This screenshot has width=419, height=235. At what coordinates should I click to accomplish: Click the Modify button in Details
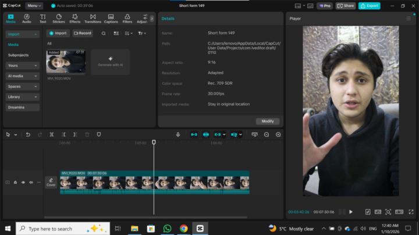pos(267,121)
